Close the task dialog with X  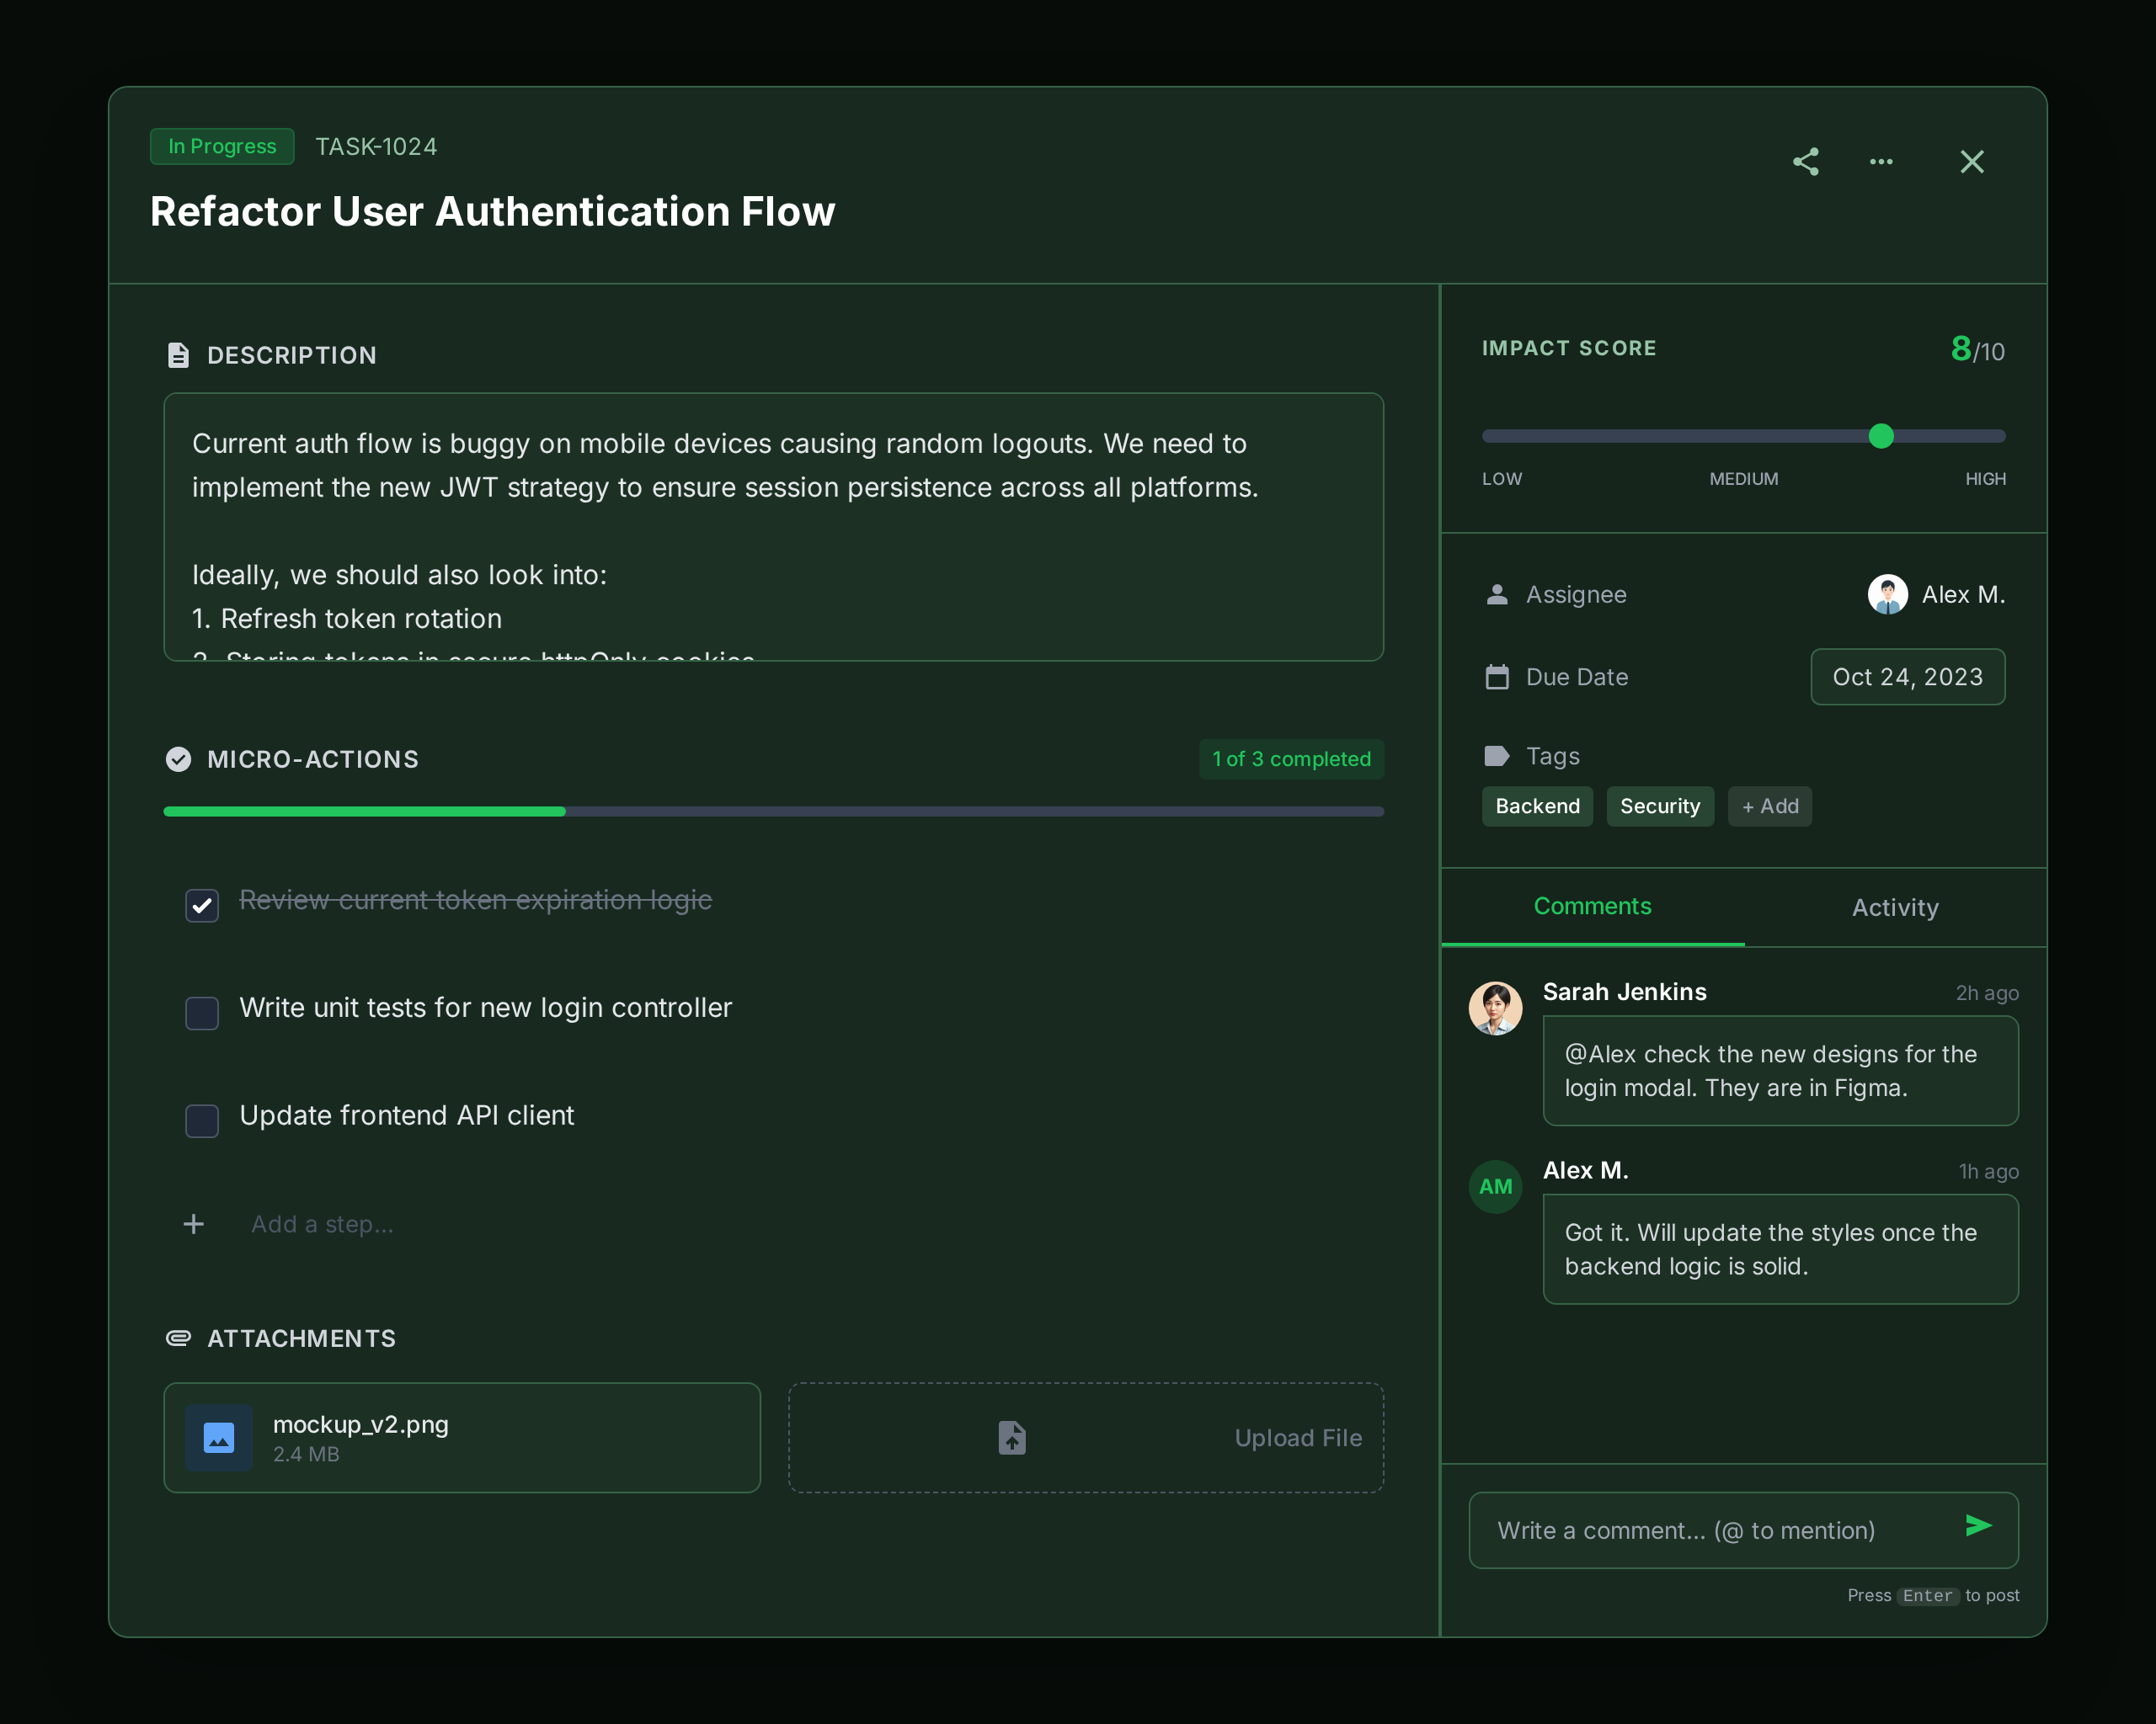[x=1972, y=162]
